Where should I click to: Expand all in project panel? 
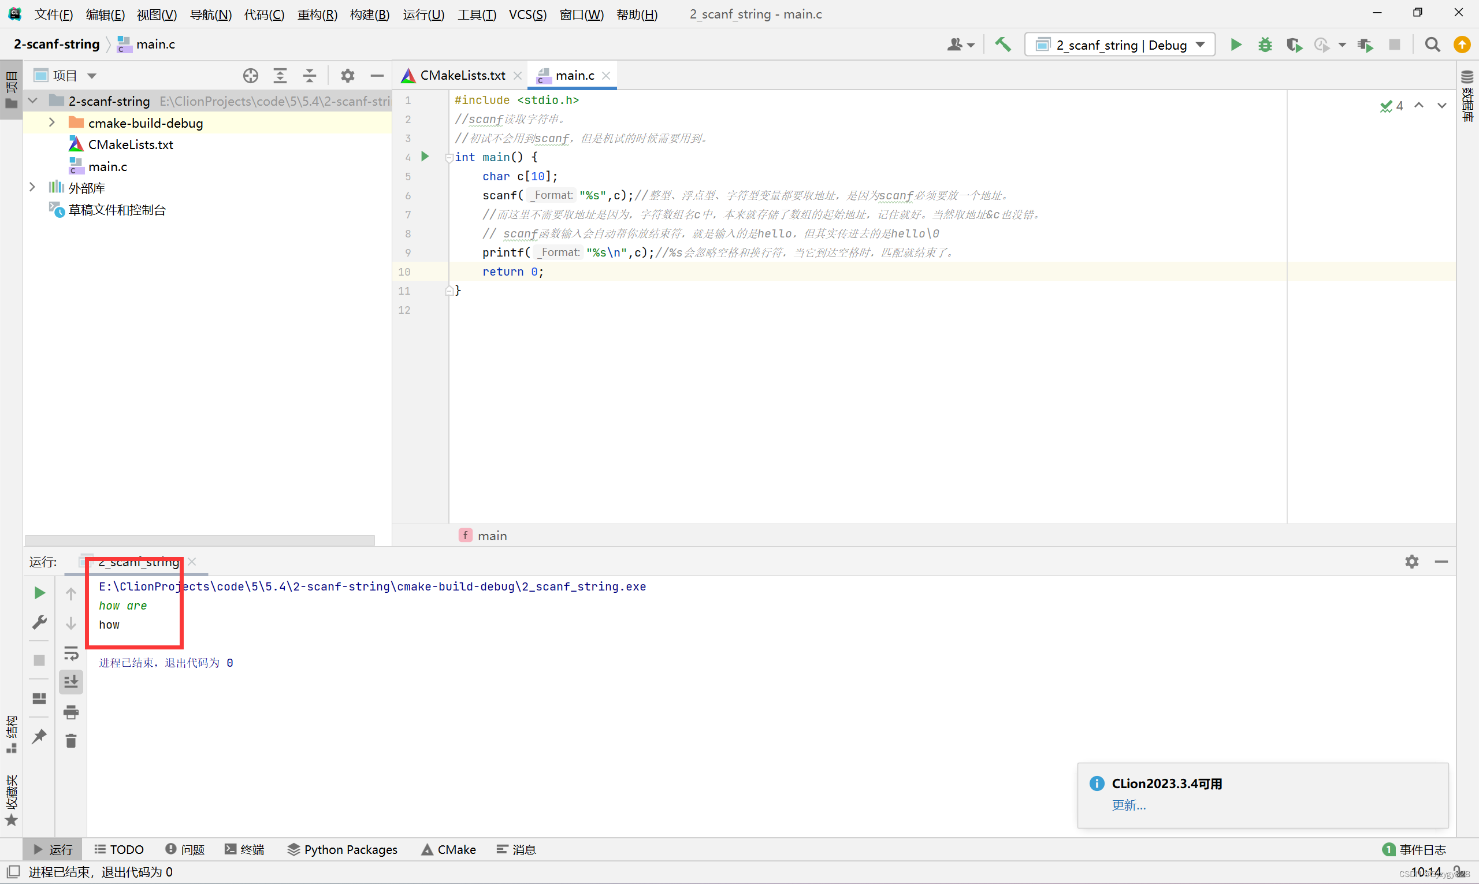pos(280,76)
